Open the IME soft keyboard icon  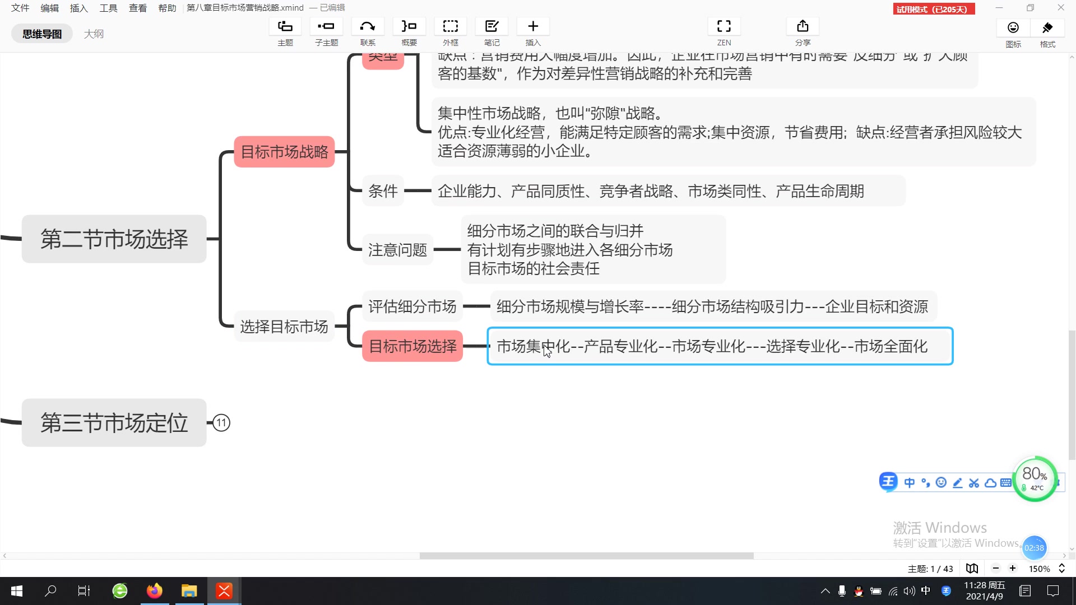tap(1006, 483)
